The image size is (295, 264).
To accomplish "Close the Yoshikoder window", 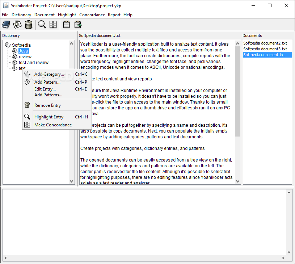I will 286,6.
